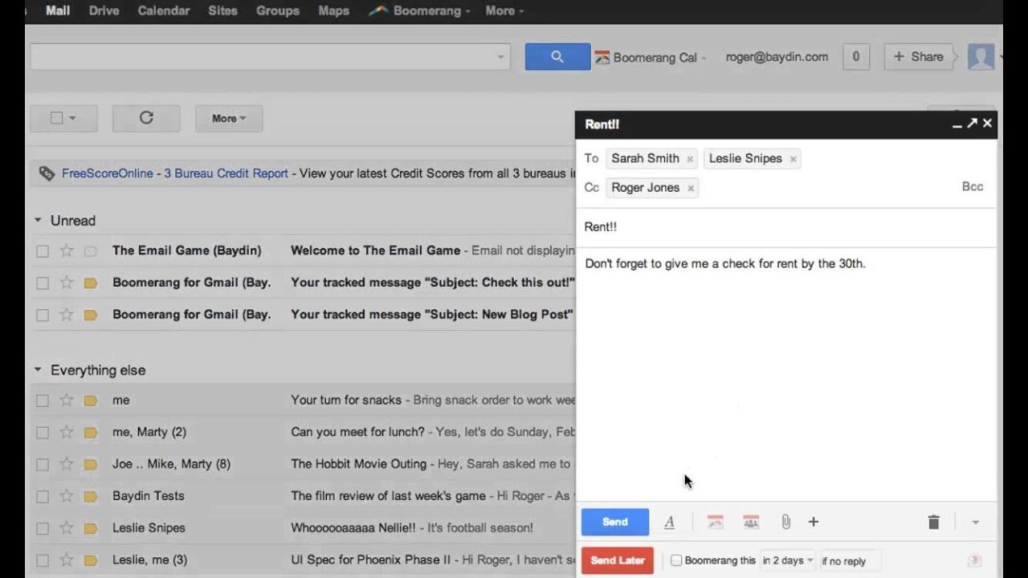
Task: Open the More actions dropdown in mail toolbar
Action: [x=229, y=118]
